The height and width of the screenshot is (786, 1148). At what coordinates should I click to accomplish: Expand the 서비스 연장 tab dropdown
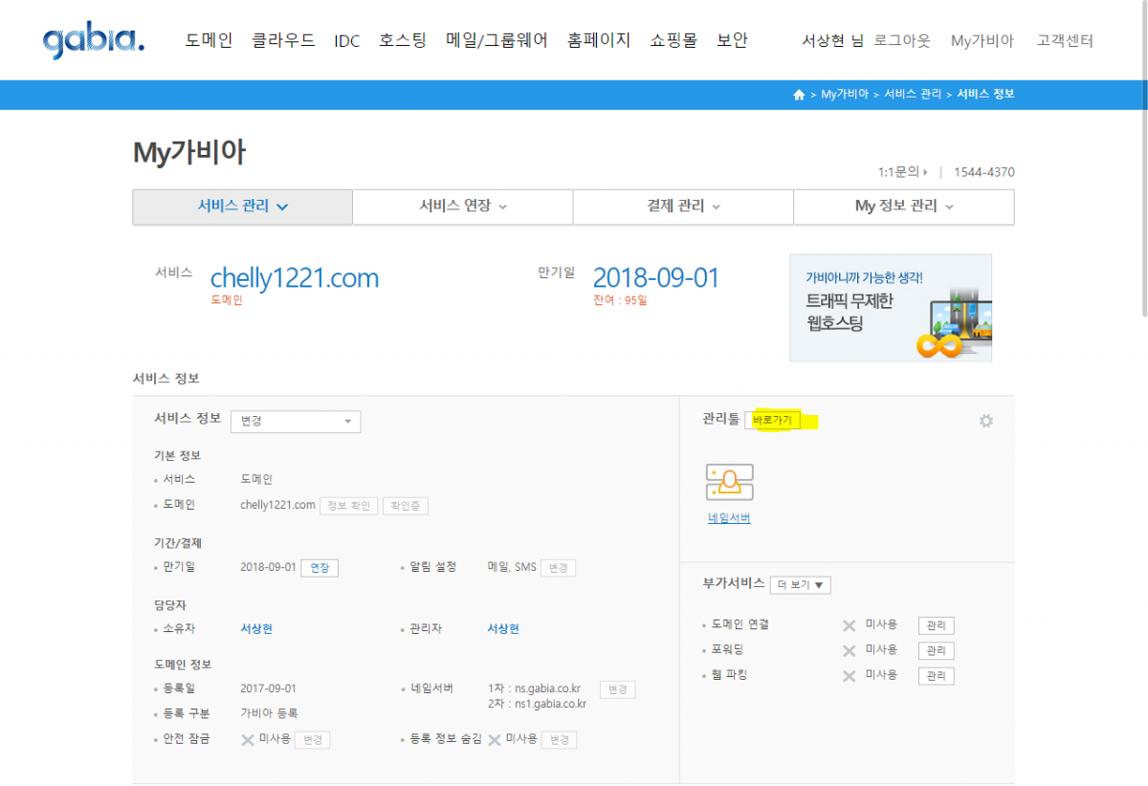tap(463, 207)
